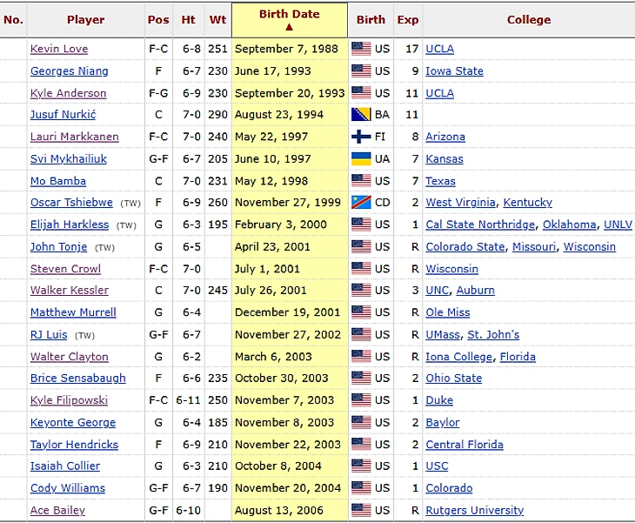Open Texas college link

(x=441, y=181)
